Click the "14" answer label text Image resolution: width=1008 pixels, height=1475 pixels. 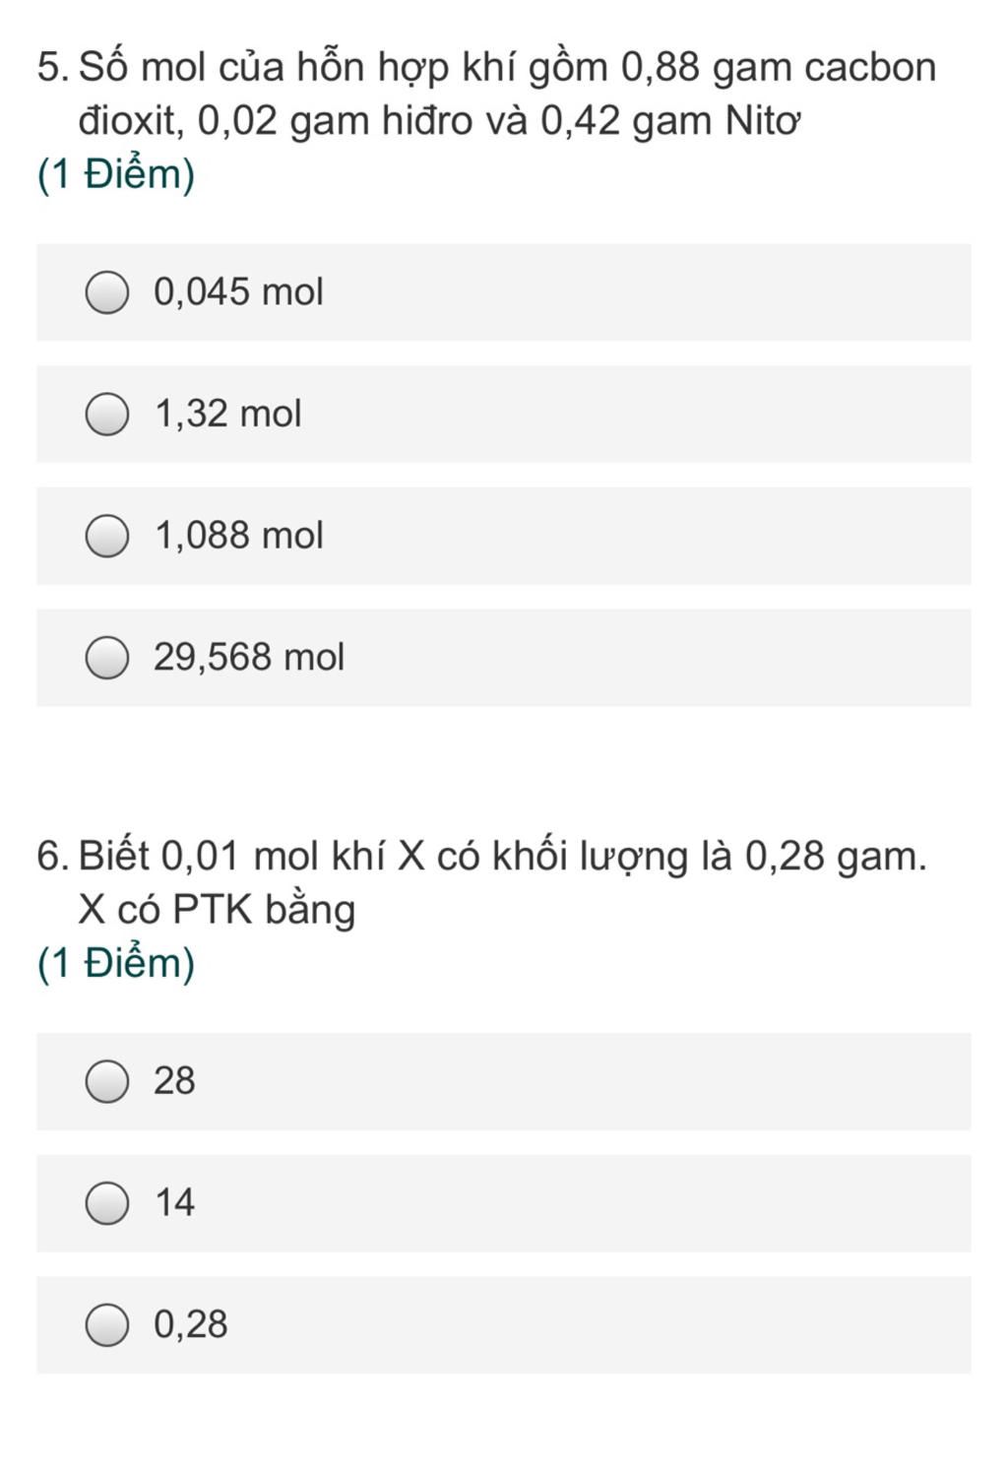175,1203
